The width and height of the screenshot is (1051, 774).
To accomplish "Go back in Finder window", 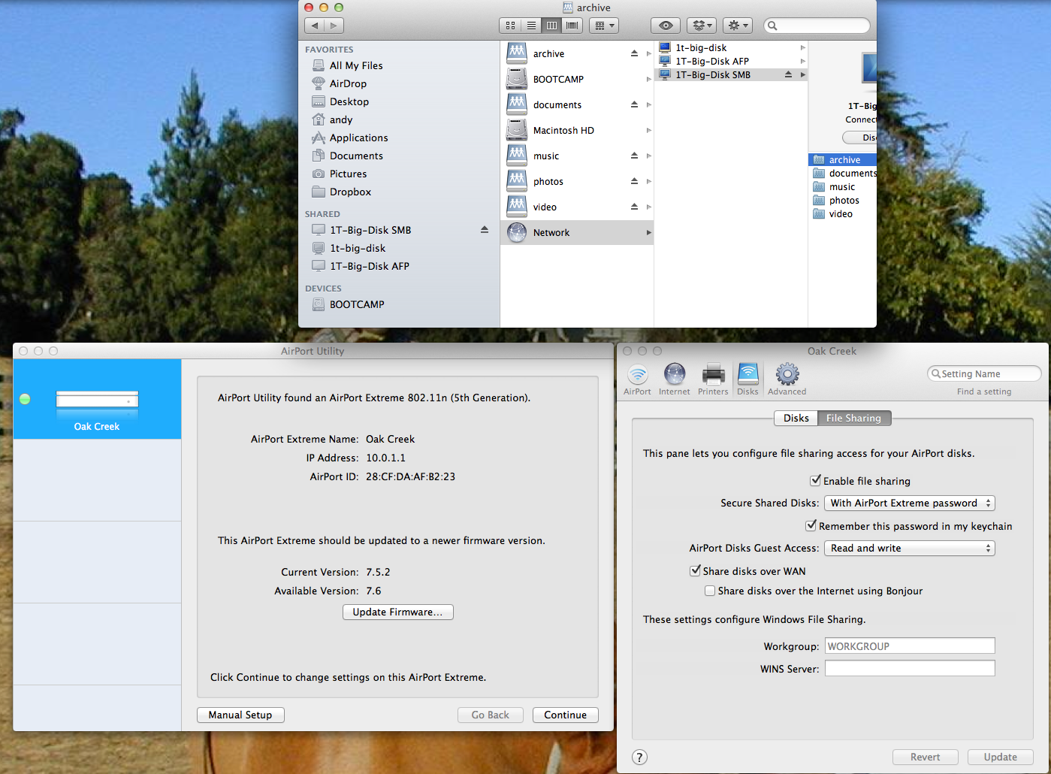I will [x=315, y=26].
